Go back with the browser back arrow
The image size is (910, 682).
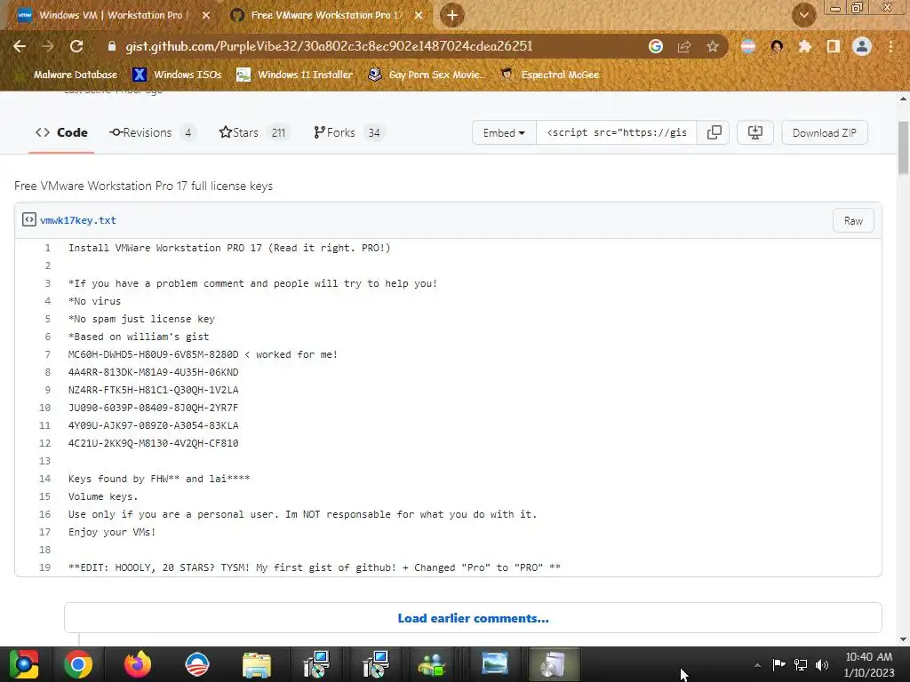click(20, 46)
